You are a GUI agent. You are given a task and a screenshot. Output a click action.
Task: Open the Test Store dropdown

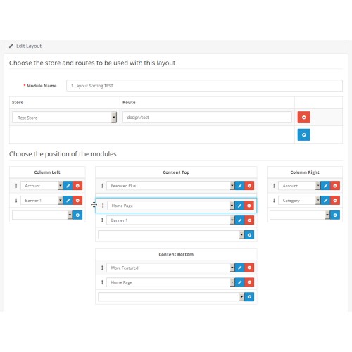64,118
